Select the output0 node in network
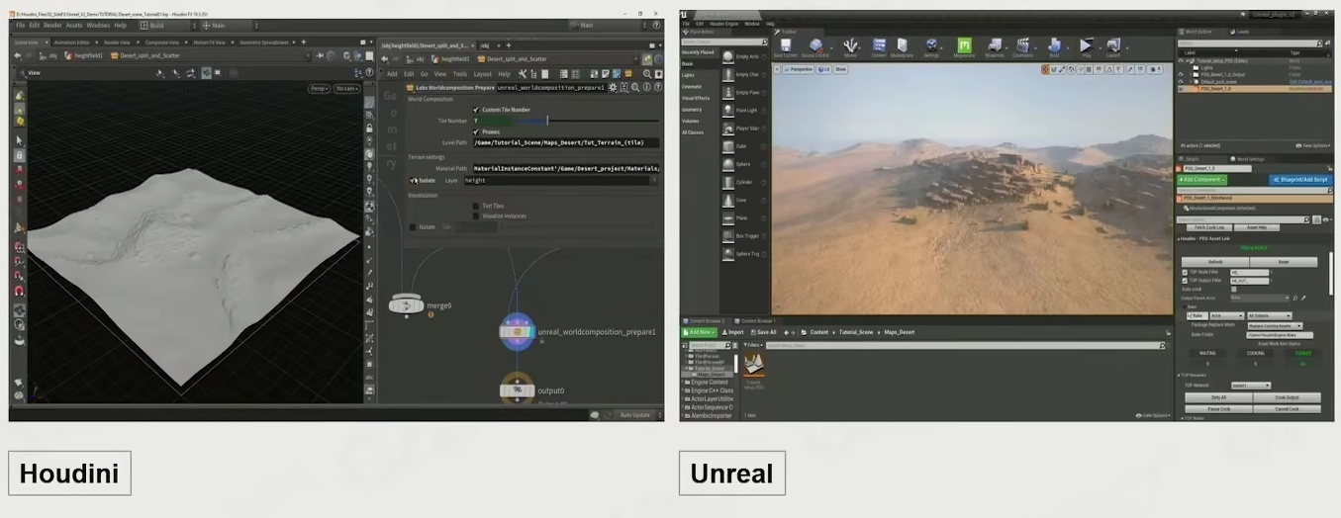 518,389
